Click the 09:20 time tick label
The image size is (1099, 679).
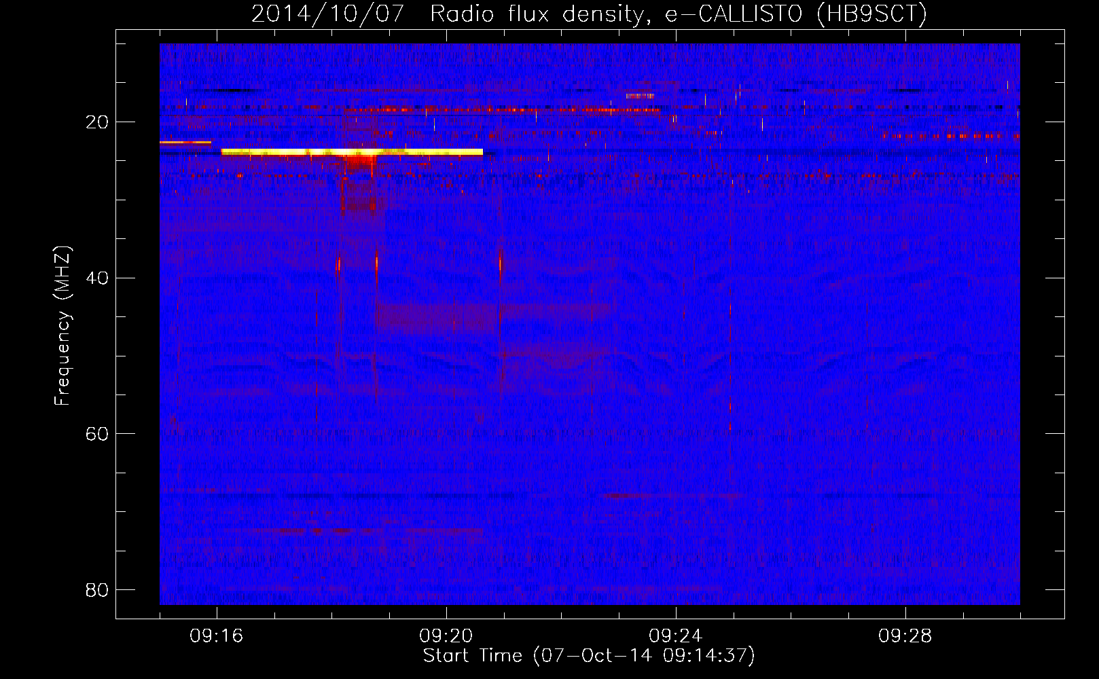click(x=446, y=636)
